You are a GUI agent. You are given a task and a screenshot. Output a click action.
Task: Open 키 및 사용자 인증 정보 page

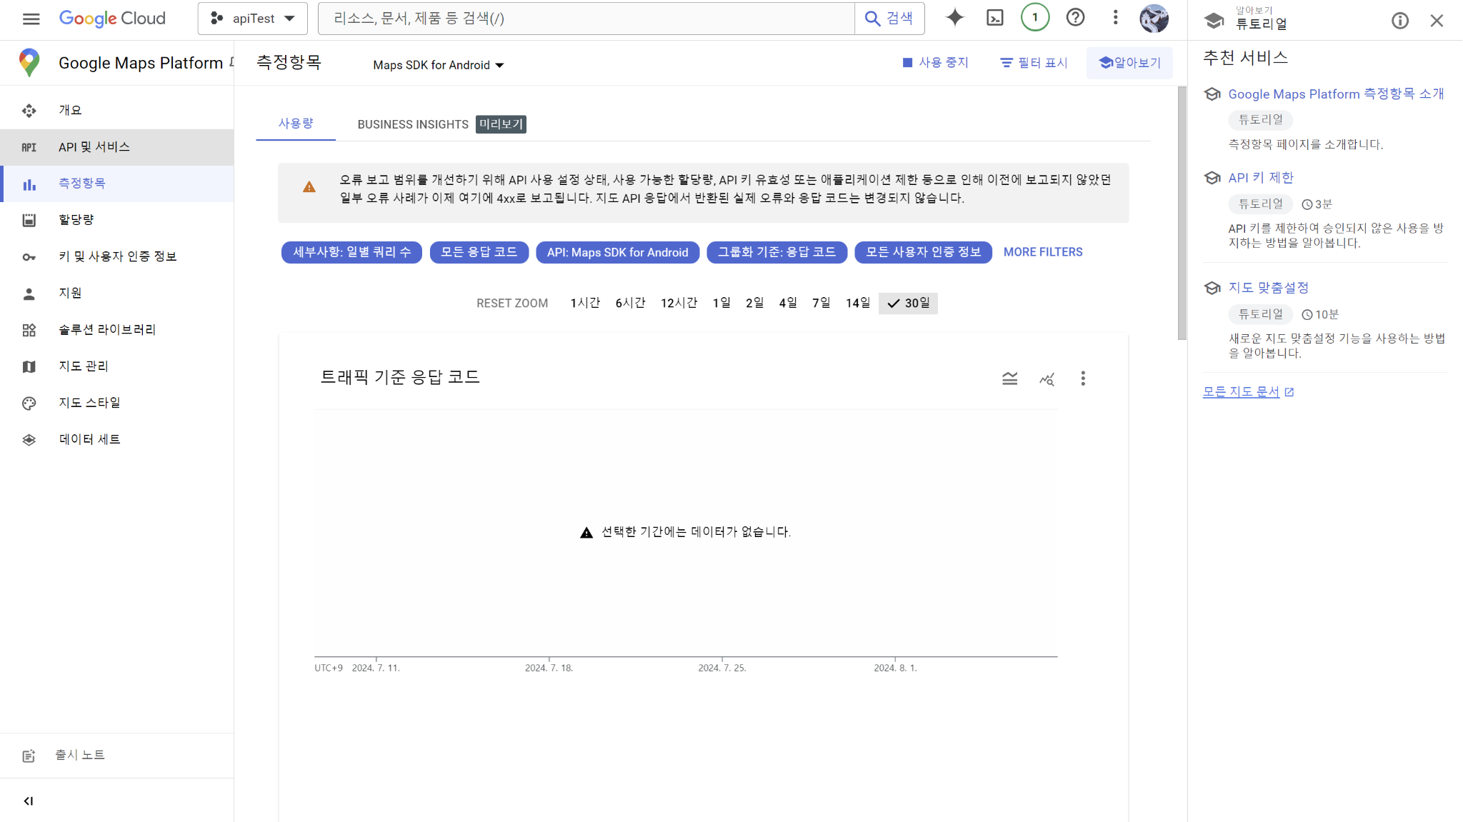(116, 256)
